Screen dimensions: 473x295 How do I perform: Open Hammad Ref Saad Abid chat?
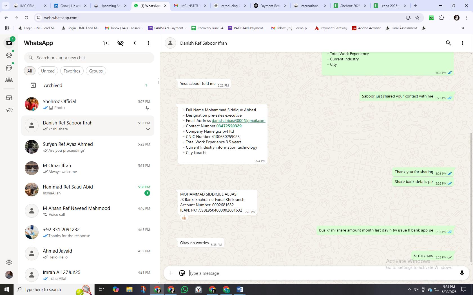(88, 190)
